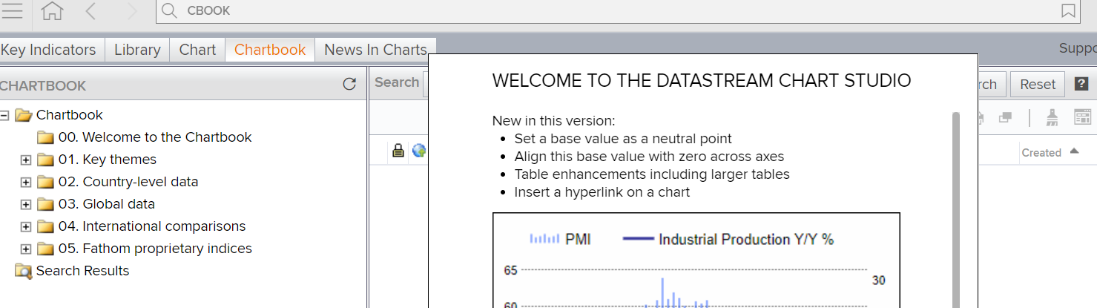The height and width of the screenshot is (308, 1097).
Task: Select the 02. Country-level data row
Action: 128,182
